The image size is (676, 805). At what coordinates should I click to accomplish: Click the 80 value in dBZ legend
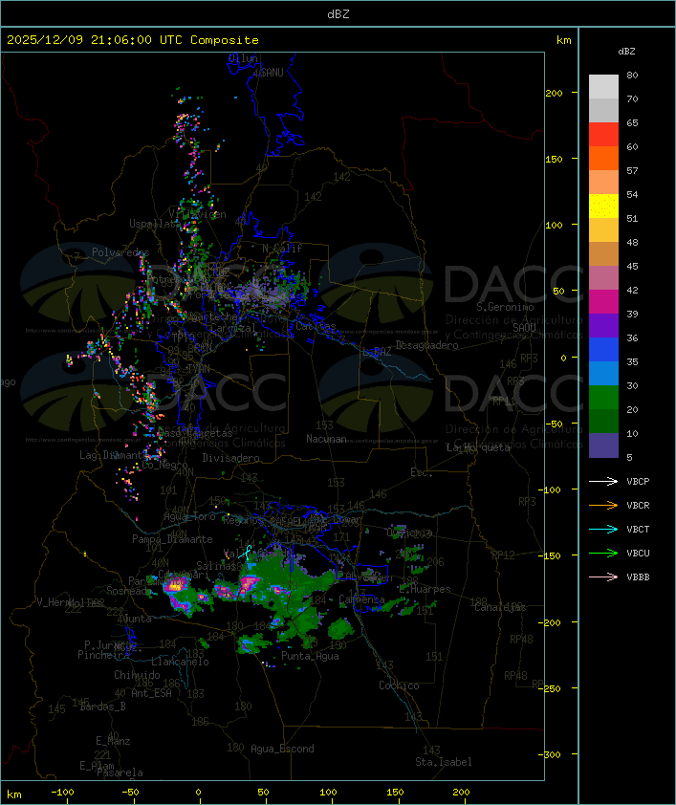[632, 75]
